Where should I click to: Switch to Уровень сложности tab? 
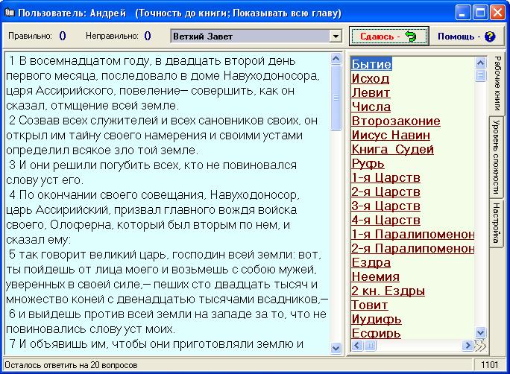point(496,157)
